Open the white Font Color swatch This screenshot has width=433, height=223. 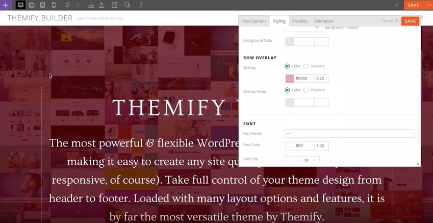[x=289, y=146]
